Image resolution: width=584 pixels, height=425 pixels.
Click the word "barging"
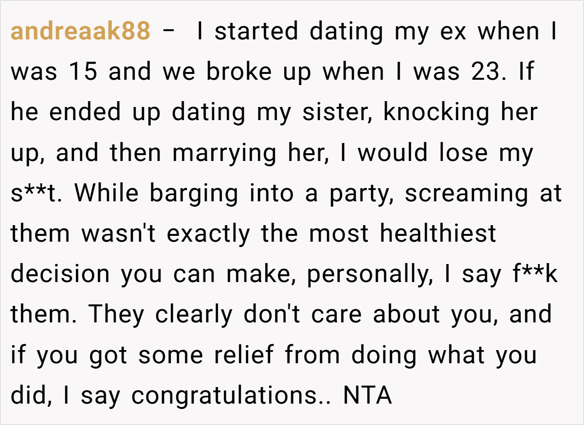click(194, 194)
